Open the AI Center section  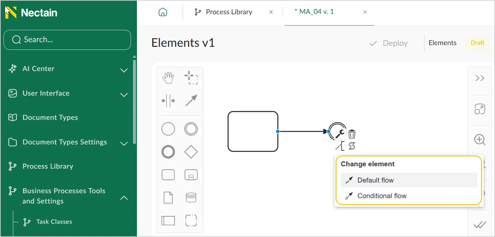pos(38,69)
